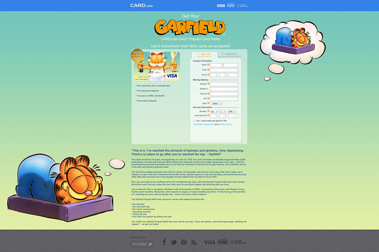Open the RSS feed icon
The image size is (379, 252).
[x=194, y=242]
